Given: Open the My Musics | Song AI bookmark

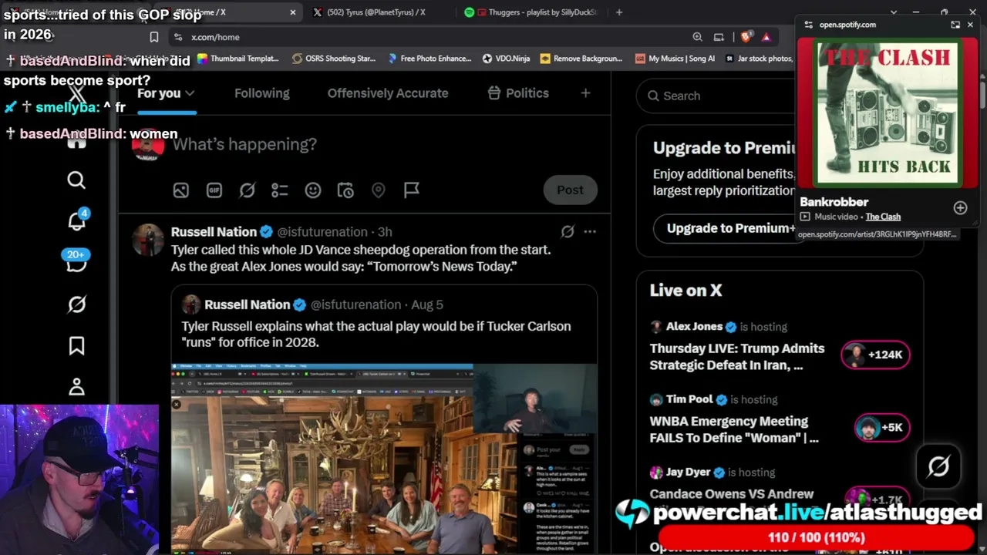Looking at the screenshot, I should click(675, 59).
